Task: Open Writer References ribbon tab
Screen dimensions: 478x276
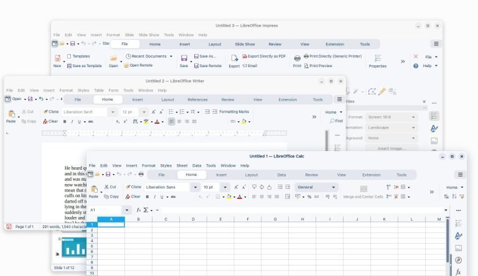Action: (x=197, y=99)
